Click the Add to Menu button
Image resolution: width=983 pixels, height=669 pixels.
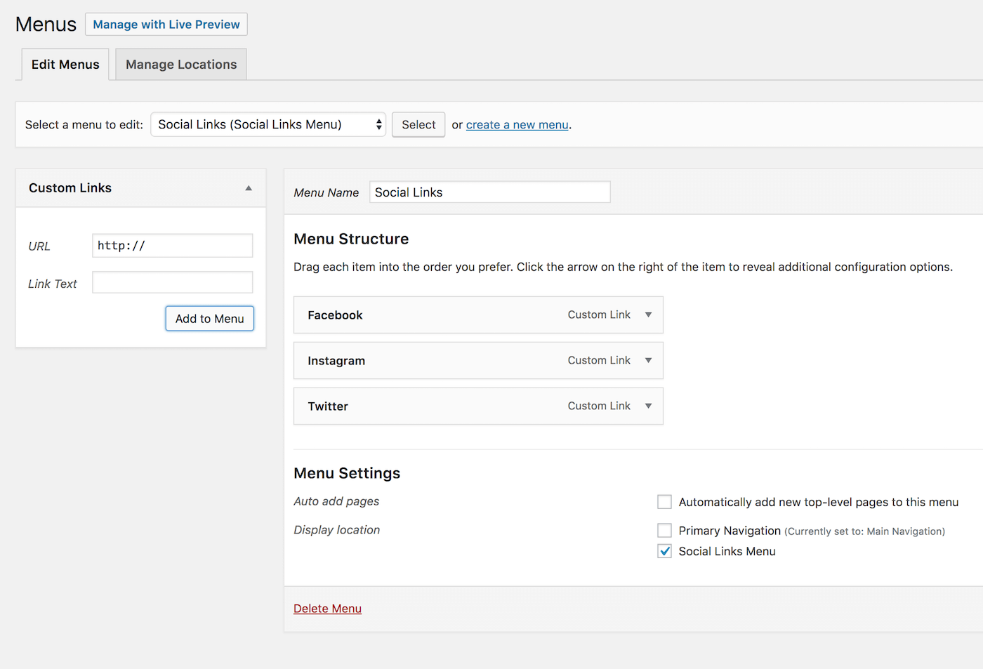point(209,319)
